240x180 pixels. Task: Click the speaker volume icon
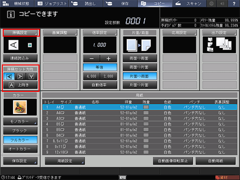(222, 4)
